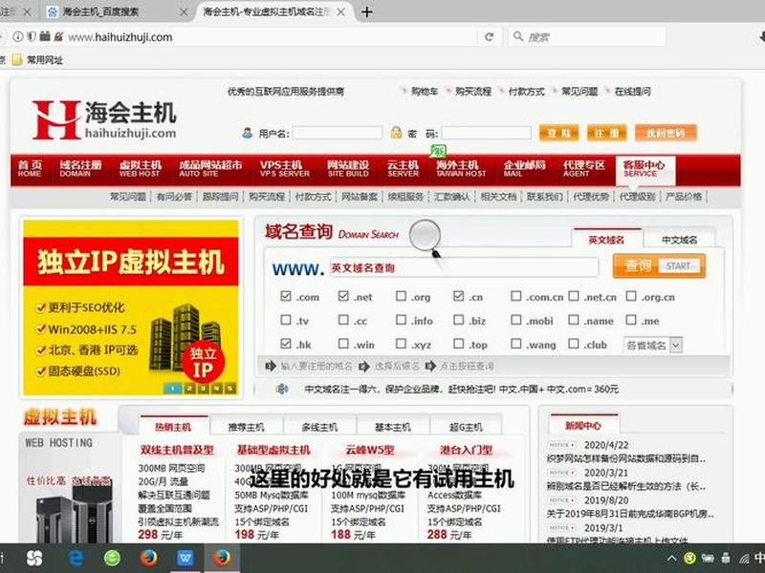
Task: Click the user avatar icon beside 用户名
Action: 248,133
